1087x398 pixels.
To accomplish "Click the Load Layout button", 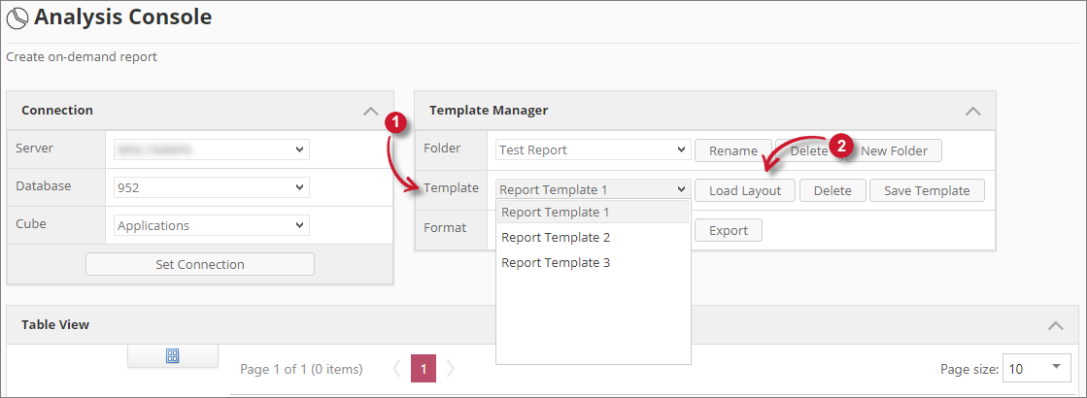I will click(745, 191).
